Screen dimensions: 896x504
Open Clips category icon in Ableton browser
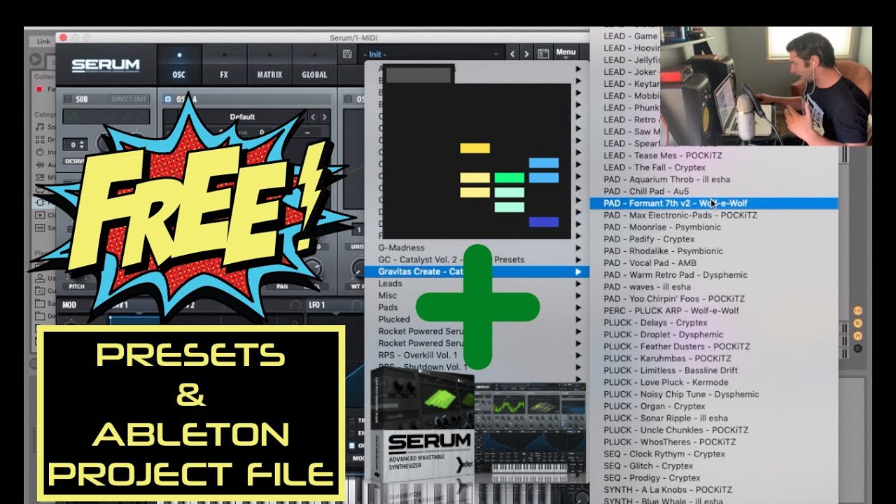38,216
